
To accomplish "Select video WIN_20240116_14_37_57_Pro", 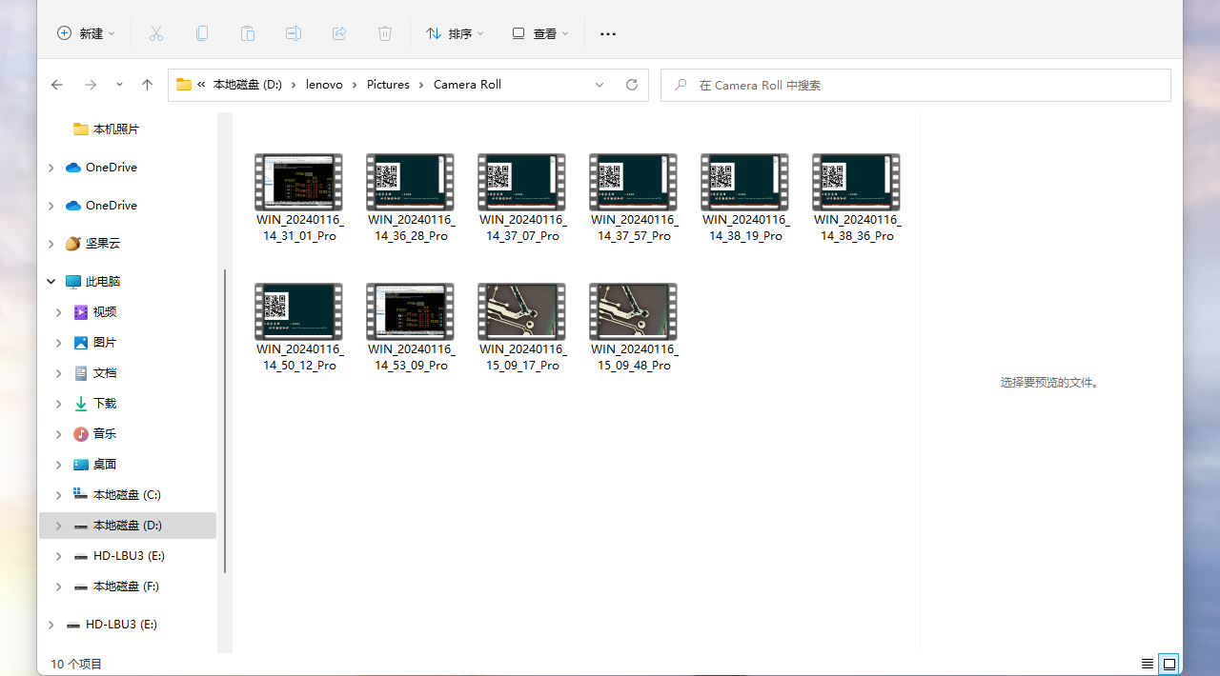I will pyautogui.click(x=633, y=199).
